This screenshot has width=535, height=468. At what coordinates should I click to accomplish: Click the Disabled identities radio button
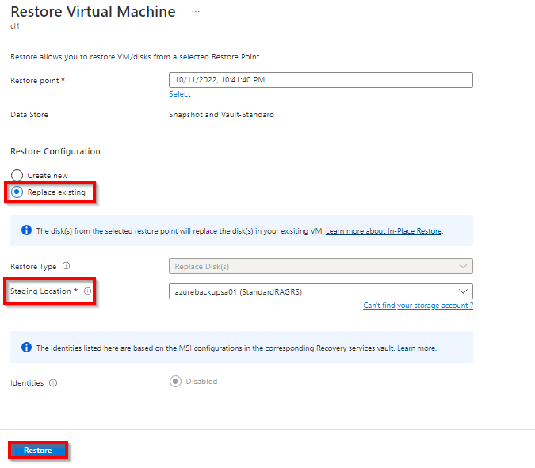pos(175,381)
